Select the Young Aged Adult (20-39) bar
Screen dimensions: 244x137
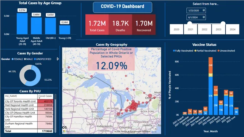[22, 24]
